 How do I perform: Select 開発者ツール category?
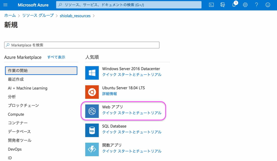(20, 140)
